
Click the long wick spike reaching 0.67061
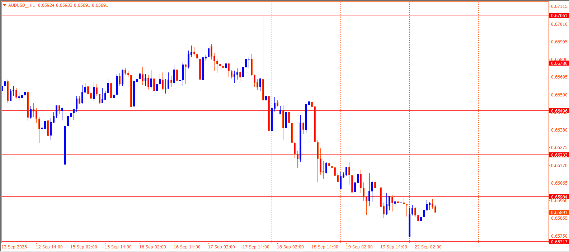[263, 43]
